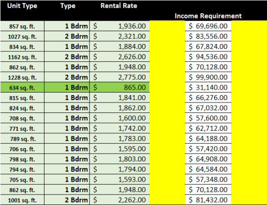This screenshot has width=267, height=205.
Task: Select the 1228 sq. ft. cell
Action: pyautogui.click(x=22, y=77)
